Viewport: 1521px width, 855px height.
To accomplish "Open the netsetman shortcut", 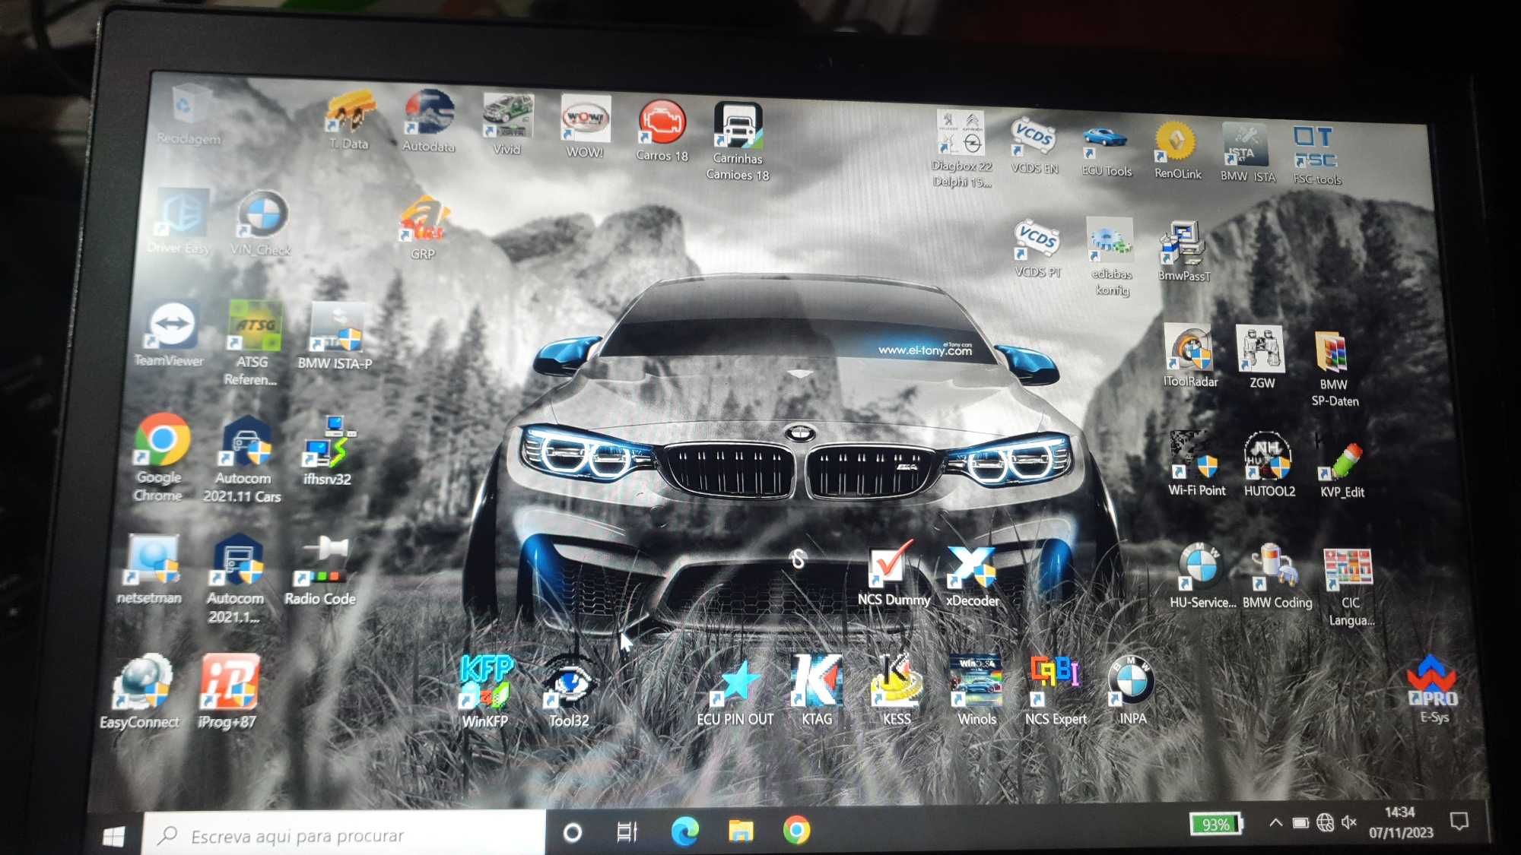I will click(x=150, y=569).
